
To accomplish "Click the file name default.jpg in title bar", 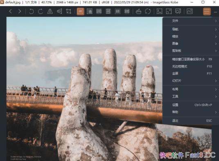I will [13, 2].
